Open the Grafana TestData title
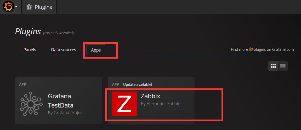This screenshot has height=130, width=301. pos(60,100)
